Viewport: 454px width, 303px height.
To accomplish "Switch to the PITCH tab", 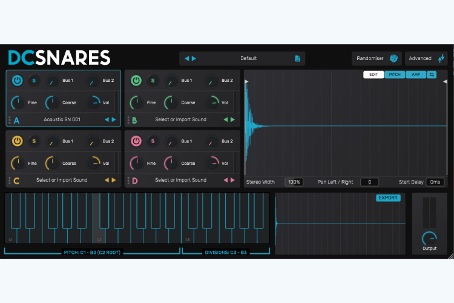I will click(x=395, y=75).
